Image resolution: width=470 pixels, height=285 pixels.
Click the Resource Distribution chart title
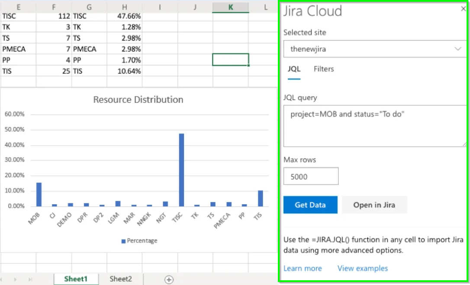[x=138, y=100]
